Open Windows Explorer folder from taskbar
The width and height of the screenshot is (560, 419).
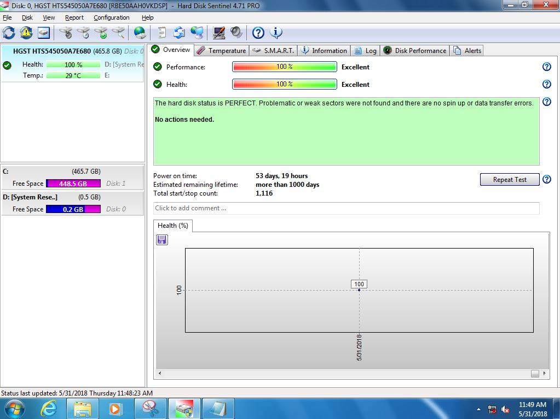[x=82, y=409]
